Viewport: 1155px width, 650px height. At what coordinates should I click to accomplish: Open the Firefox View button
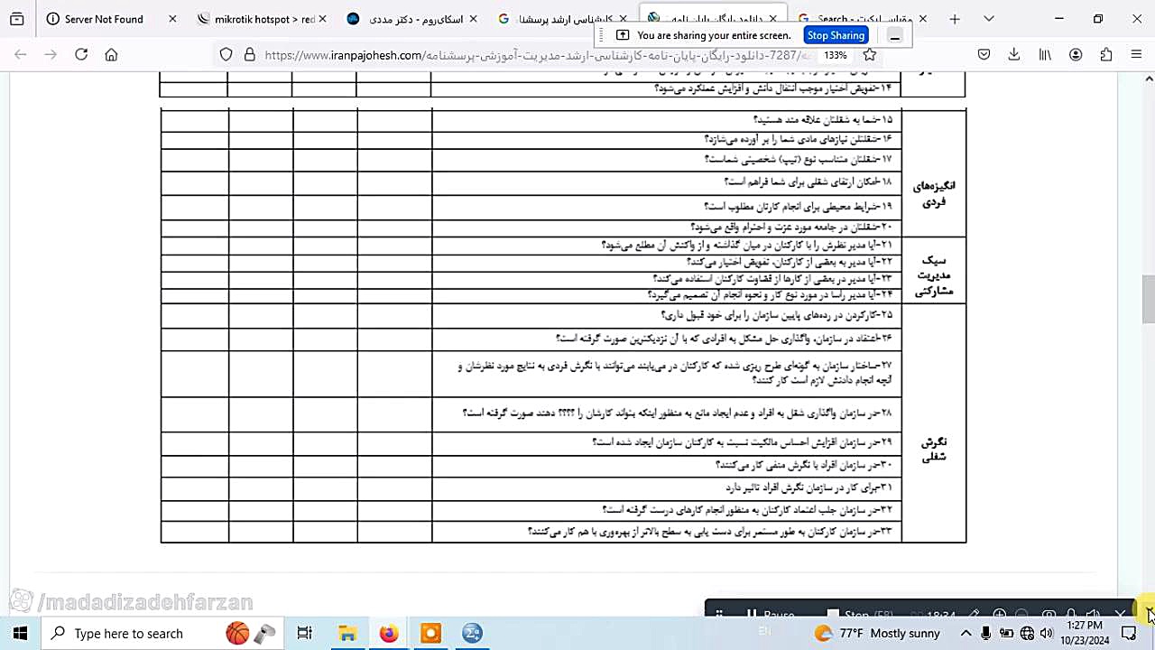click(x=17, y=19)
